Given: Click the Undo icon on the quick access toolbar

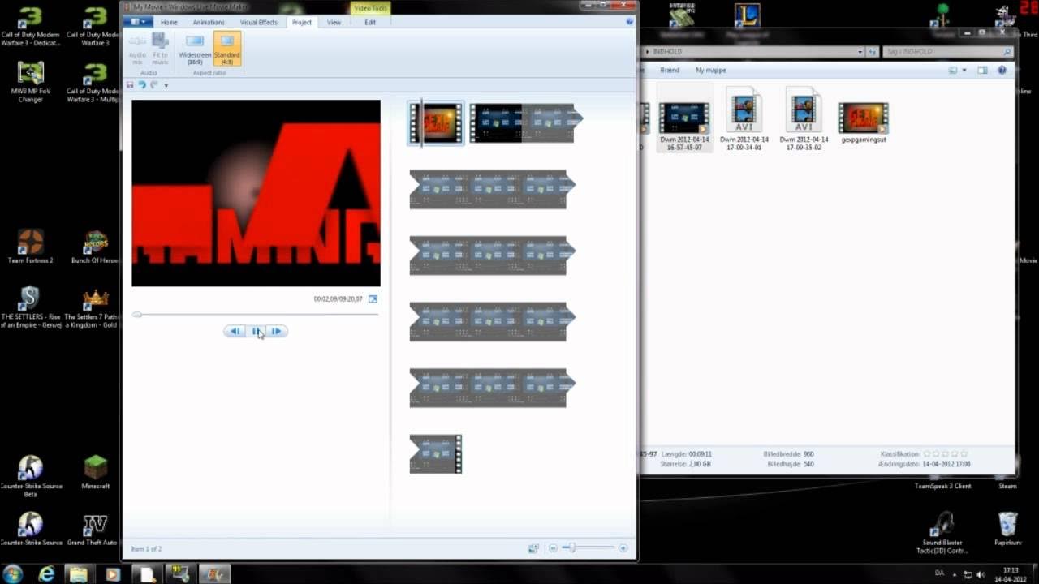Looking at the screenshot, I should 142,84.
